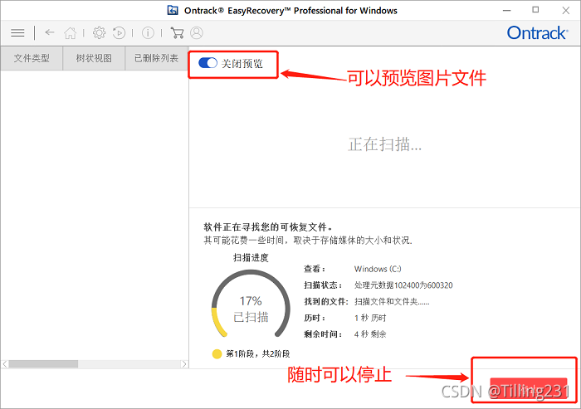This screenshot has height=409, width=581.
Task: Click the resume recovery play-circle icon
Action: pyautogui.click(x=119, y=33)
